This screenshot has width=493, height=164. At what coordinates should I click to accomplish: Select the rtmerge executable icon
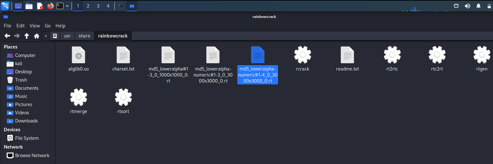point(79,97)
